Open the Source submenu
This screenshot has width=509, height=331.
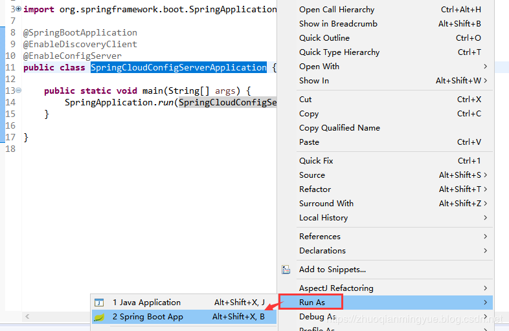pyautogui.click(x=386, y=175)
